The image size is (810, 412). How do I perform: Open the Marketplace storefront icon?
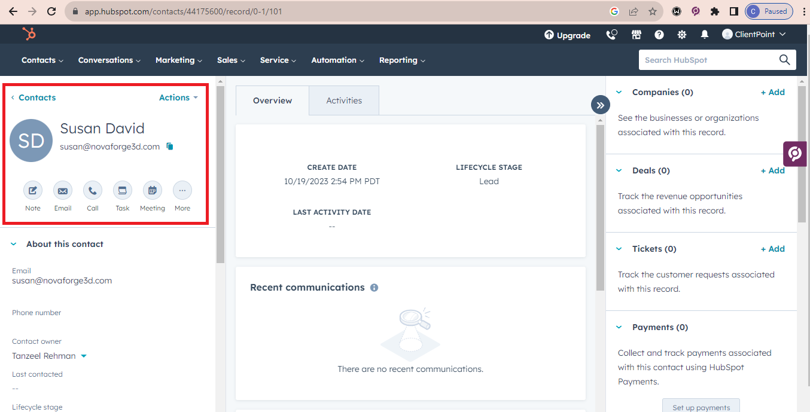click(x=637, y=35)
